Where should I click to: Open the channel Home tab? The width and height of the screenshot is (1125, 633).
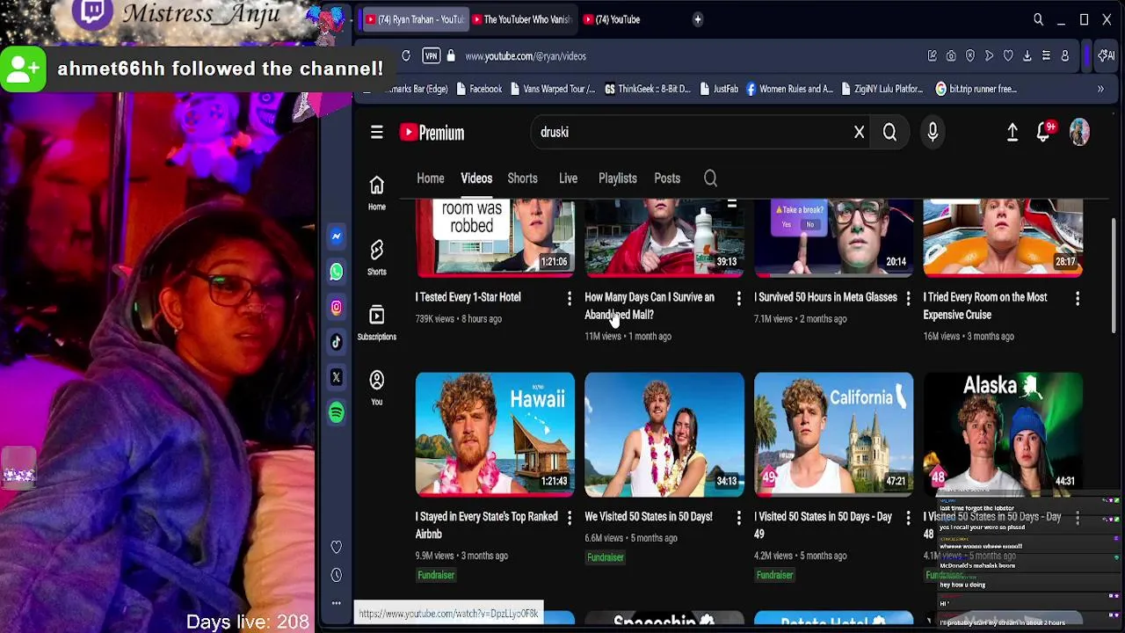click(x=431, y=178)
